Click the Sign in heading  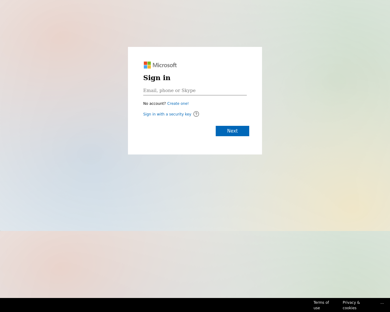(157, 78)
